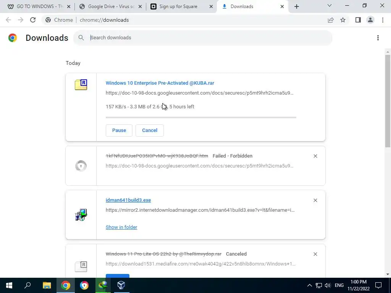Click the file icon of failed htm download

[x=81, y=166]
